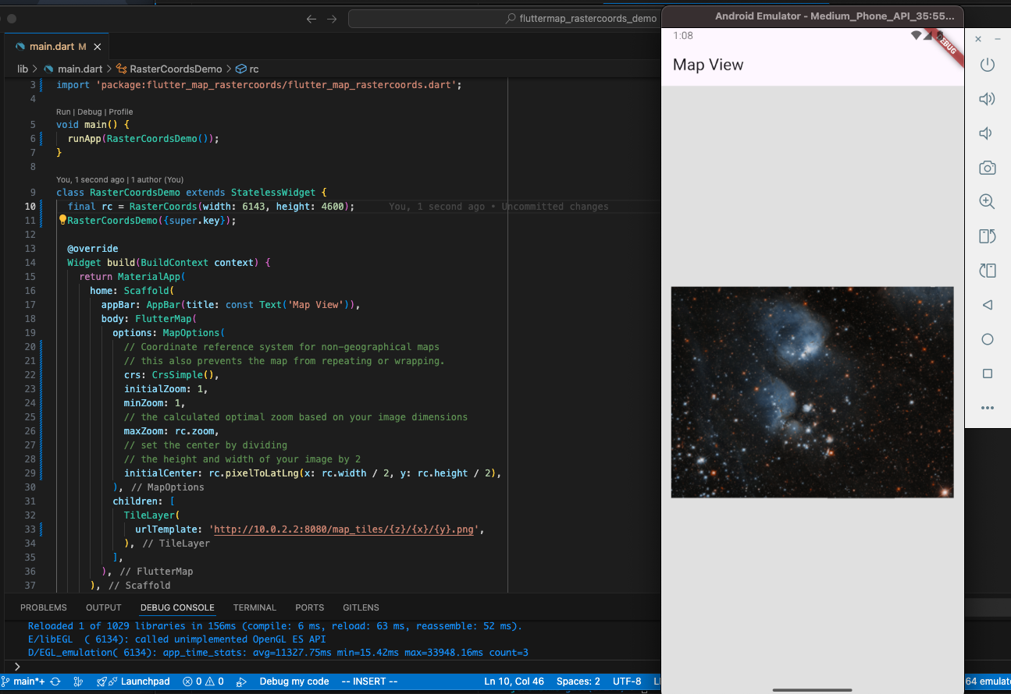Click the 'maxZoom: rc.zoom,' code line

pyautogui.click(x=172, y=431)
